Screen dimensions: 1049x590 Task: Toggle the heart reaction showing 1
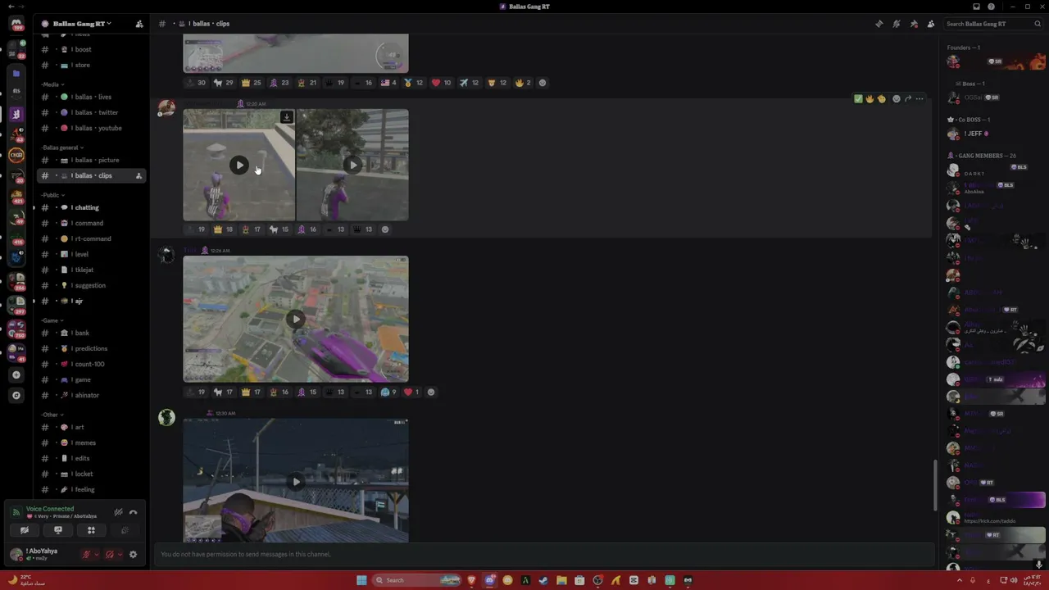point(411,392)
